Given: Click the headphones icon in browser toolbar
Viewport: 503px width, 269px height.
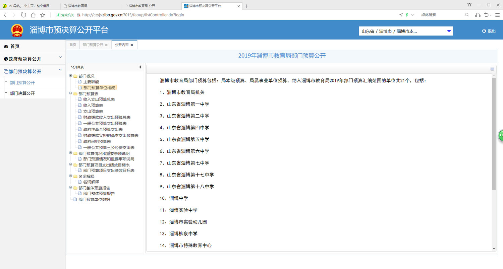Looking at the screenshot, I should tap(478, 15).
